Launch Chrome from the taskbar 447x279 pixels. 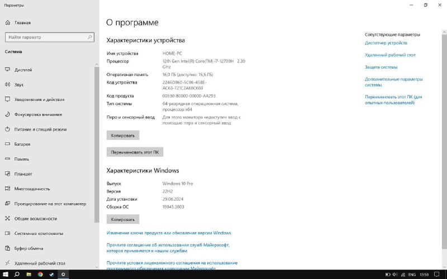click(40, 275)
